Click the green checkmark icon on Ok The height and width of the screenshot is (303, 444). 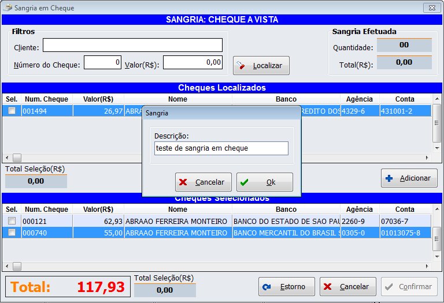[245, 182]
